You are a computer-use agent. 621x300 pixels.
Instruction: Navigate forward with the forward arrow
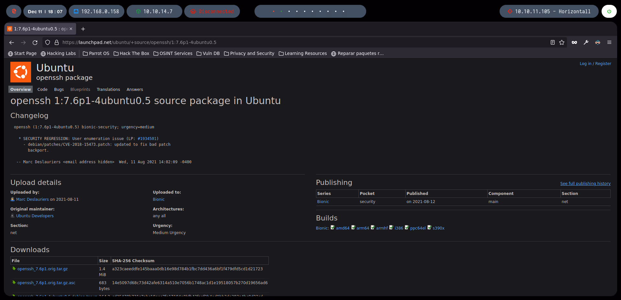pos(23,42)
